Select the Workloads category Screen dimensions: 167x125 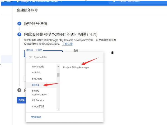(38, 67)
